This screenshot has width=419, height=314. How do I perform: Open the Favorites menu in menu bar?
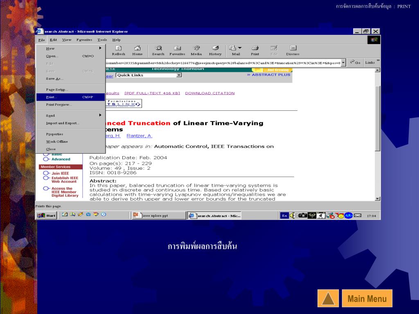pyautogui.click(x=84, y=40)
